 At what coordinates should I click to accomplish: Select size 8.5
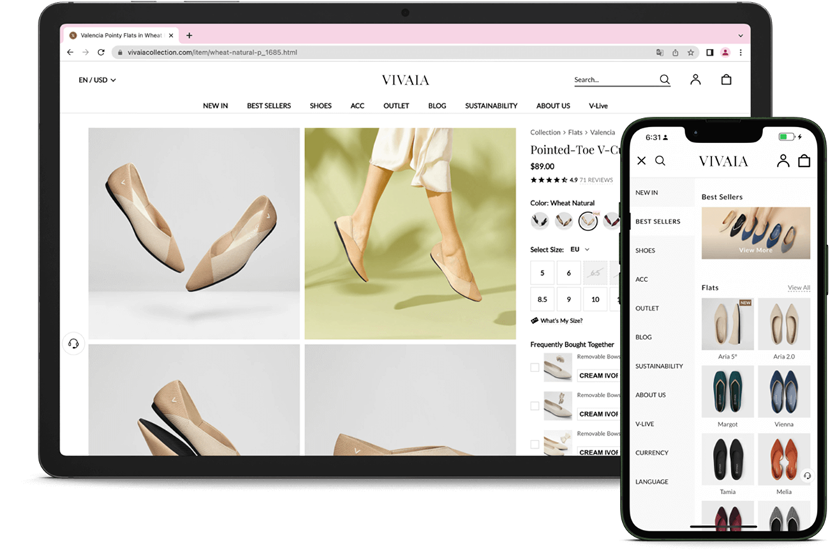tap(542, 299)
